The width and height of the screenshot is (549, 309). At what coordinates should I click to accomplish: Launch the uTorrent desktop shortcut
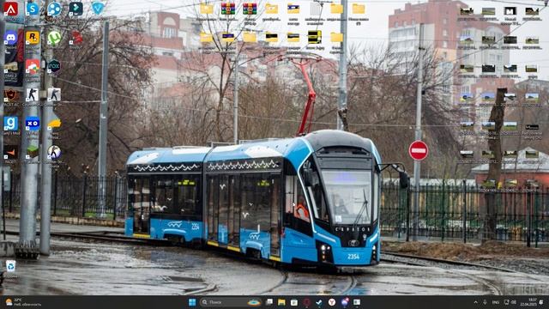[54, 38]
